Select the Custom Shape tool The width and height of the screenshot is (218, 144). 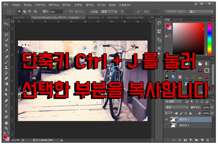(6, 117)
